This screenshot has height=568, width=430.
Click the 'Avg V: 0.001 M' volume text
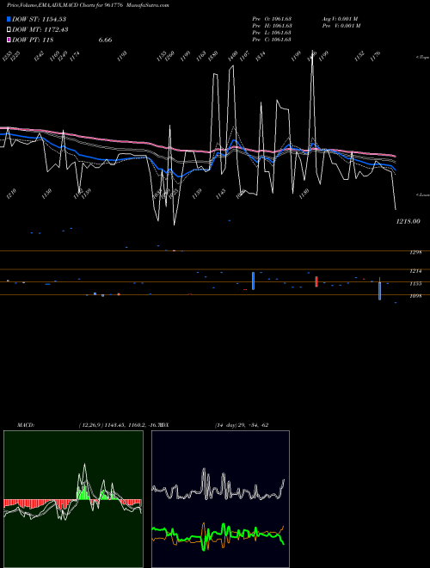click(340, 18)
